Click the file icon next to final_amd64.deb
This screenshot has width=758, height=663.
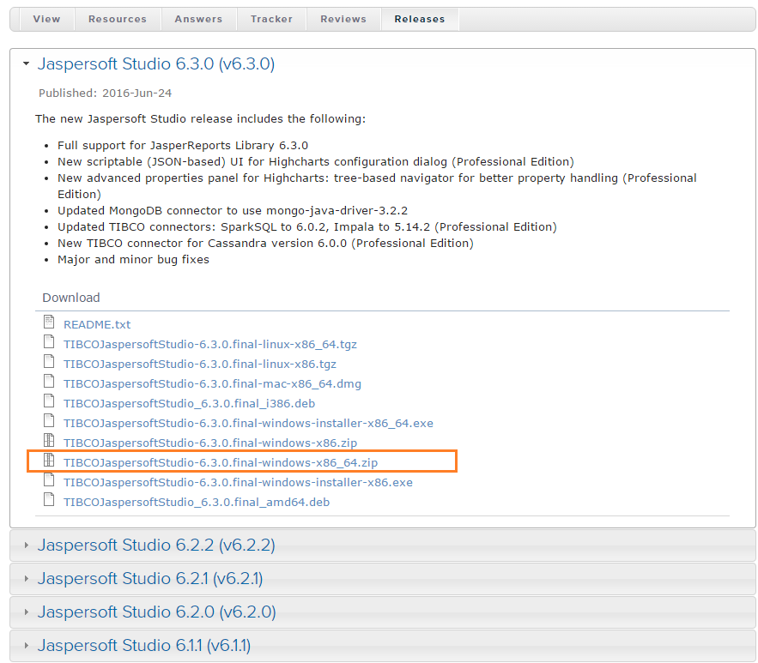49,500
